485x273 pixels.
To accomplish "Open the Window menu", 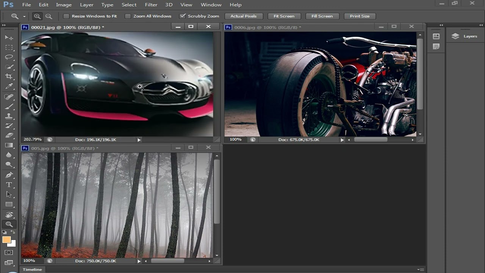I will click(211, 5).
